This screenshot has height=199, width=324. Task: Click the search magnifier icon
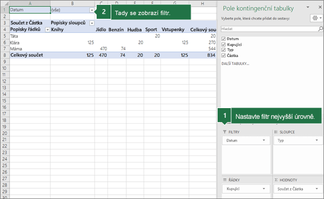pyautogui.click(x=320, y=29)
